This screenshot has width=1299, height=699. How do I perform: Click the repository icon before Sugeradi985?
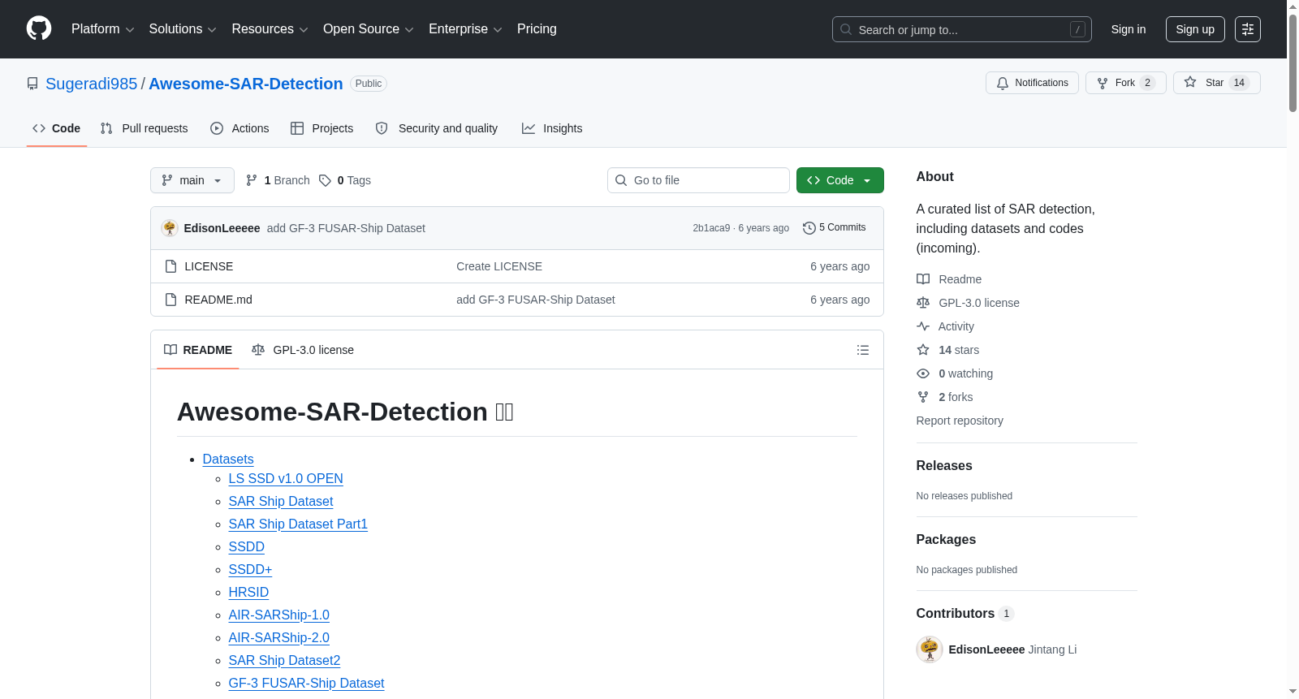point(32,84)
